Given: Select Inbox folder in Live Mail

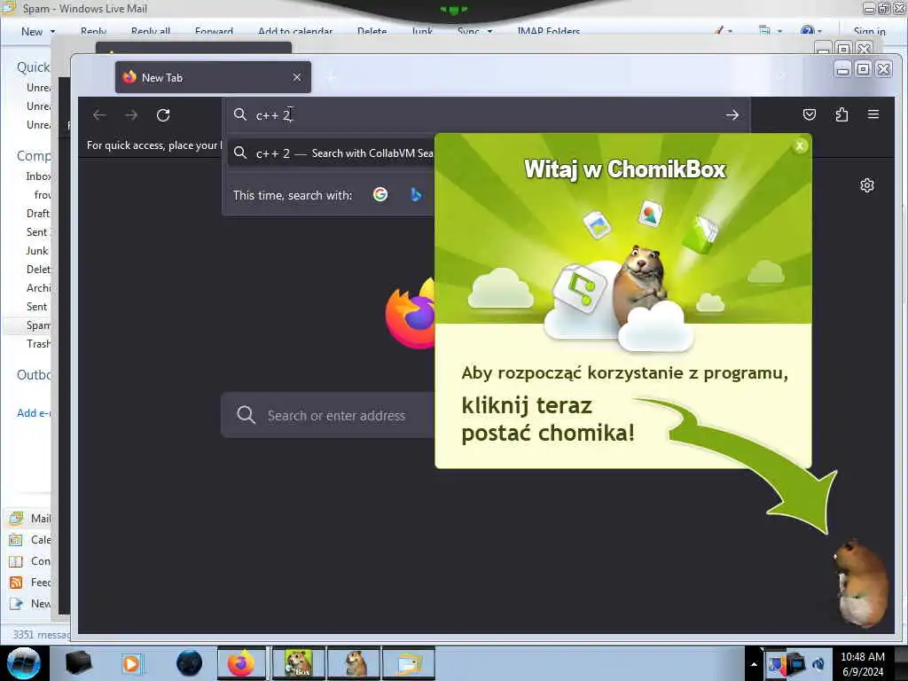Looking at the screenshot, I should [x=38, y=176].
